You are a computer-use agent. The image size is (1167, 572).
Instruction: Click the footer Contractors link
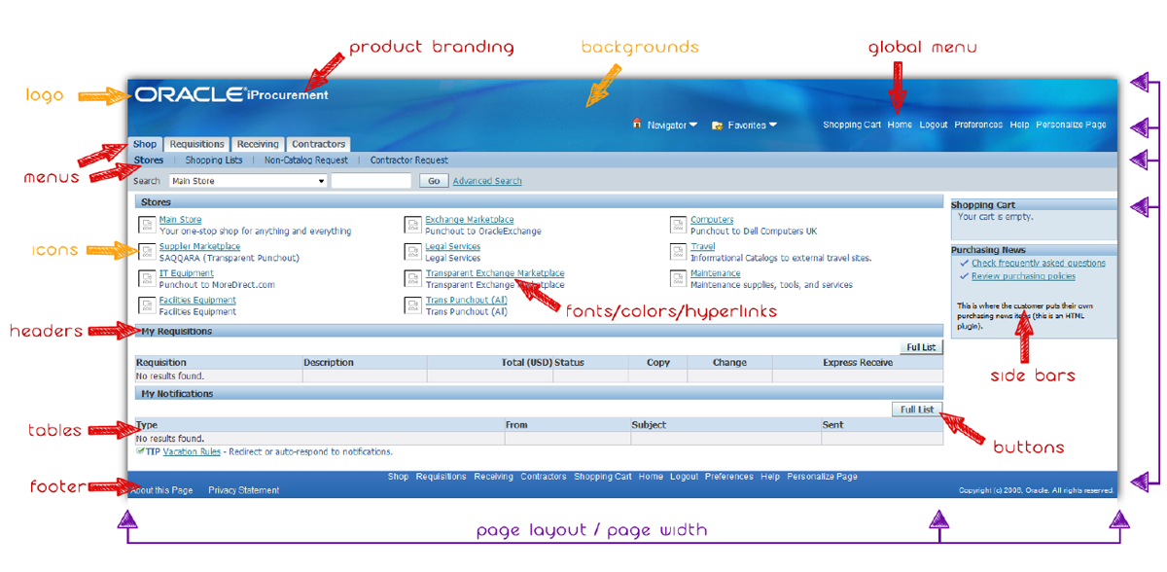544,477
